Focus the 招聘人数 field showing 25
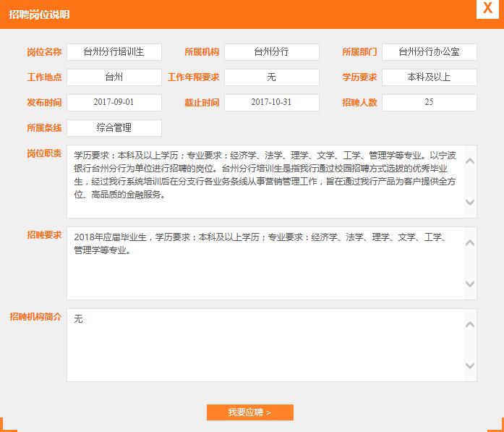This screenshot has height=432, width=504. (429, 103)
